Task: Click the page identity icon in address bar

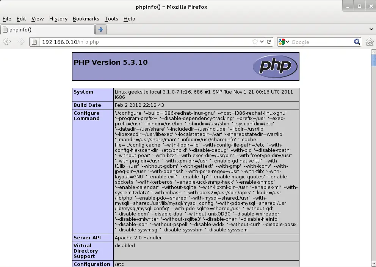Action: (x=34, y=42)
